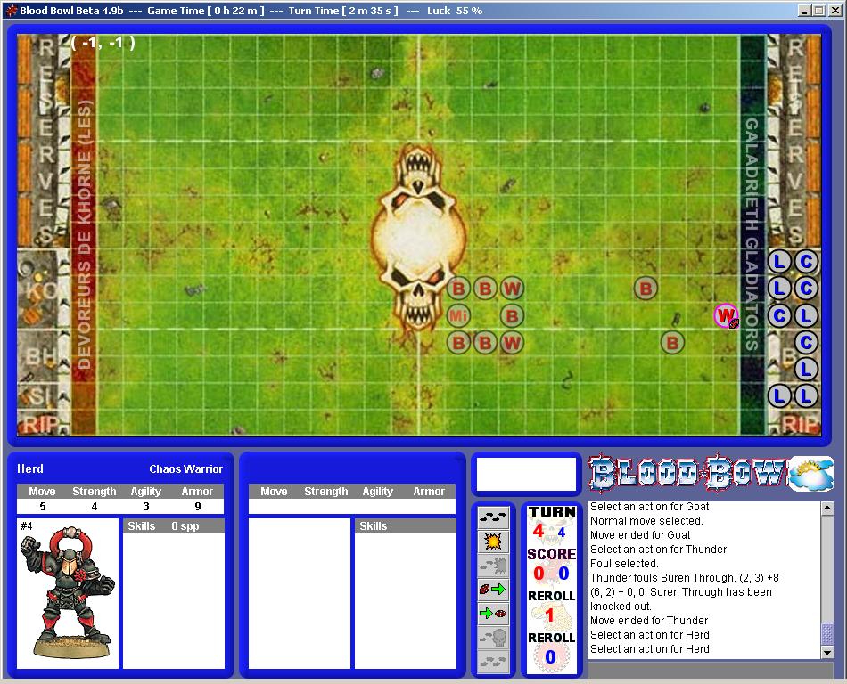Select the blue L token alone in its row

[x=806, y=369]
